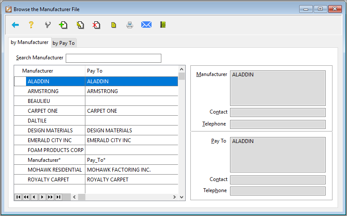Select the Manufacturer* row

[x=96, y=160]
